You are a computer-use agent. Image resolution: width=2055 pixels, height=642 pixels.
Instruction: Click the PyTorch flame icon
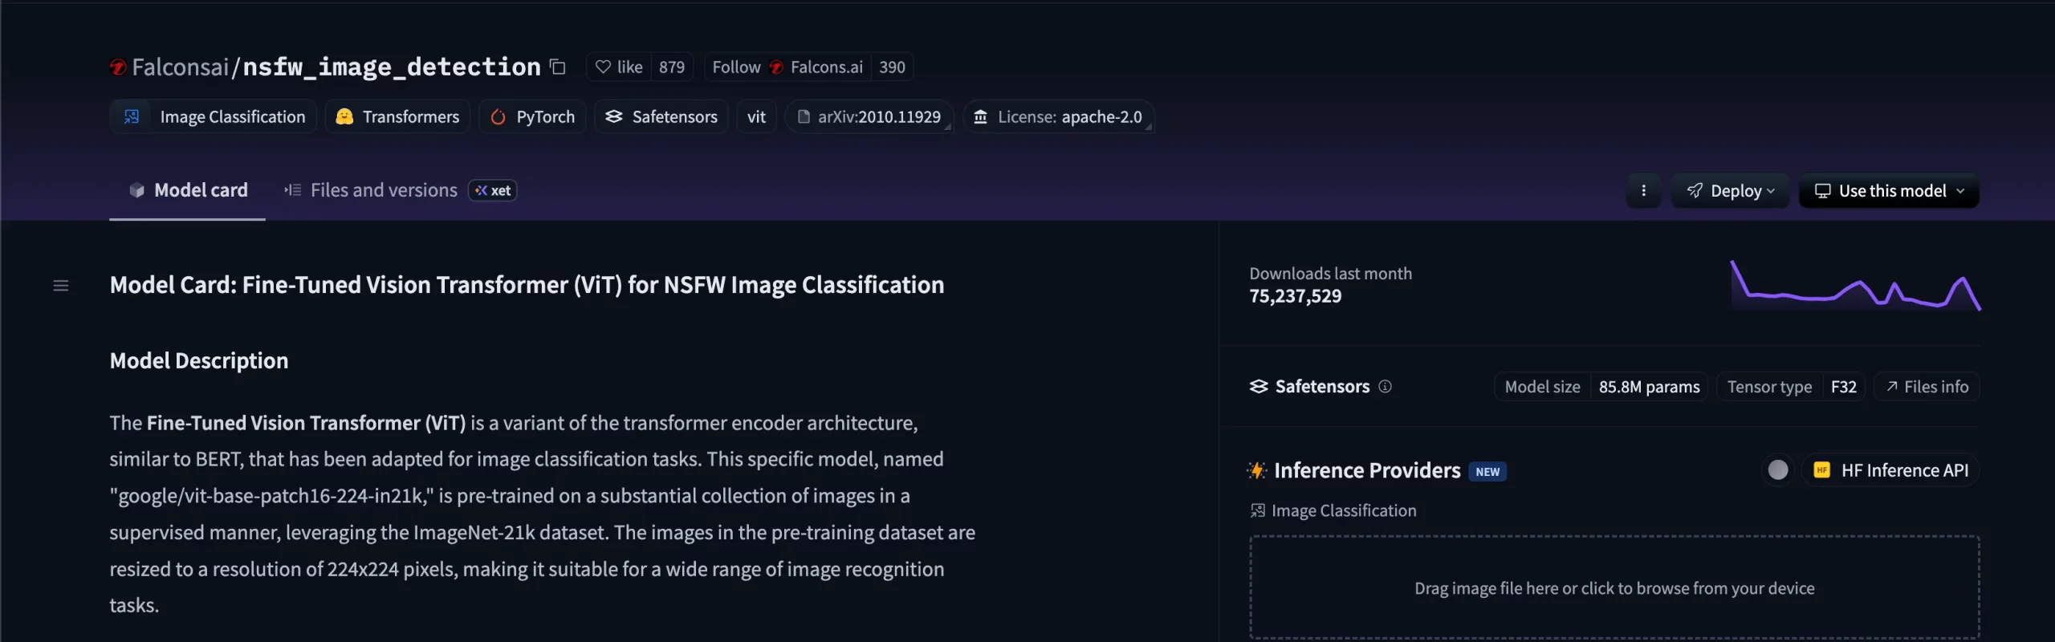(498, 117)
